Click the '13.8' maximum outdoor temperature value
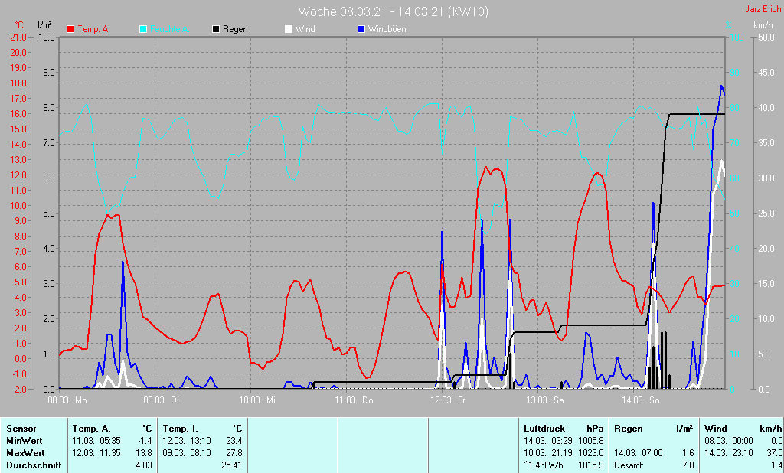The height and width of the screenshot is (473, 784). 144,453
